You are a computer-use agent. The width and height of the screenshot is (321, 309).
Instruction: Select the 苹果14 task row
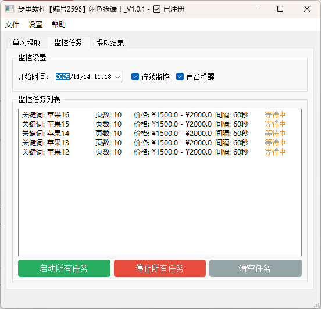click(x=160, y=134)
